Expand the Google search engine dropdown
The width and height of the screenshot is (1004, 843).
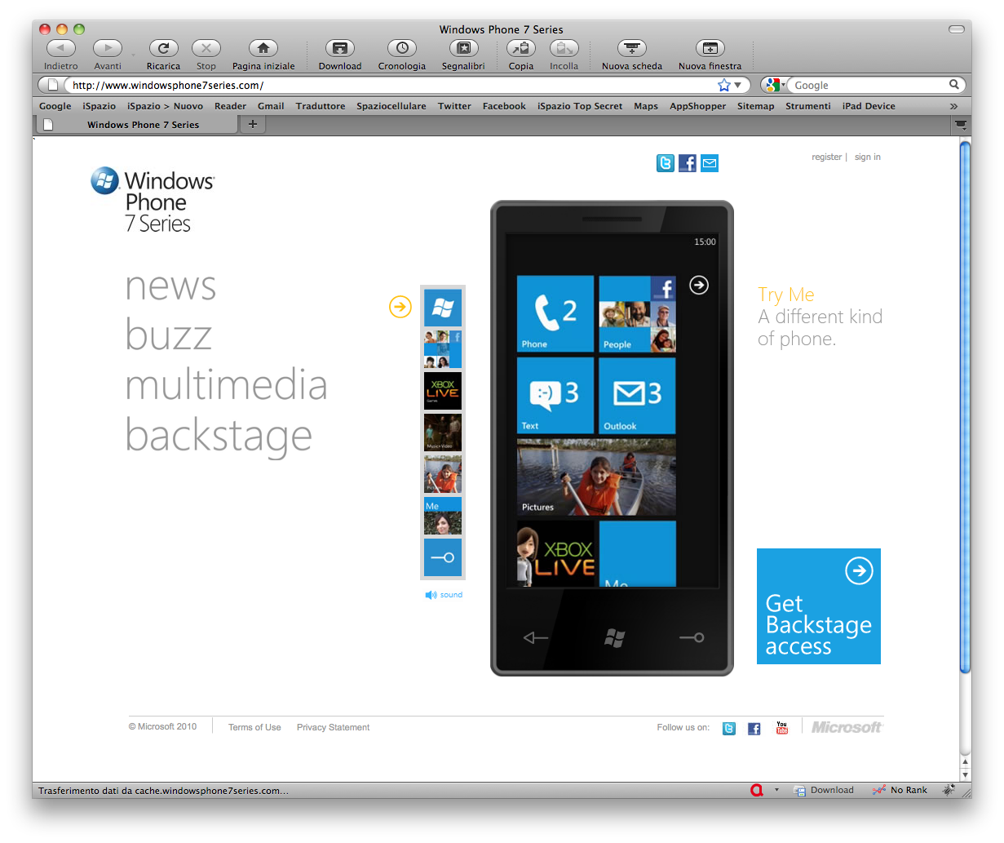point(775,85)
